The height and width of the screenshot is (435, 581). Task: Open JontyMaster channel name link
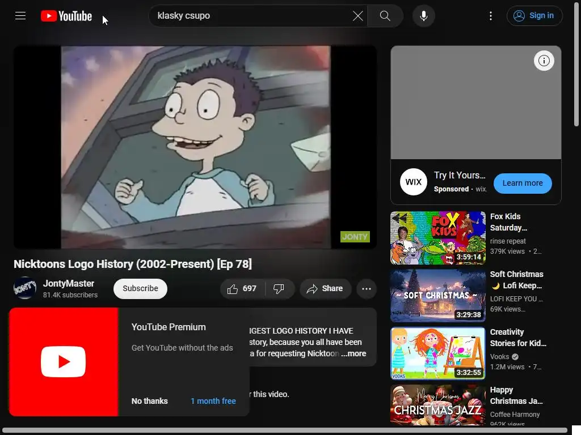69,284
